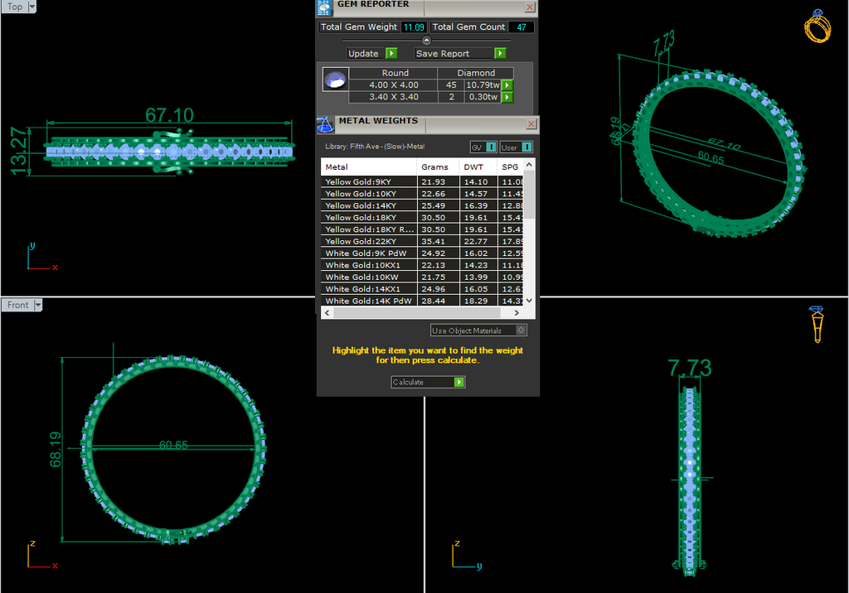Sort by the DWT column header
Viewport: 849px width, 593px height.
[478, 166]
